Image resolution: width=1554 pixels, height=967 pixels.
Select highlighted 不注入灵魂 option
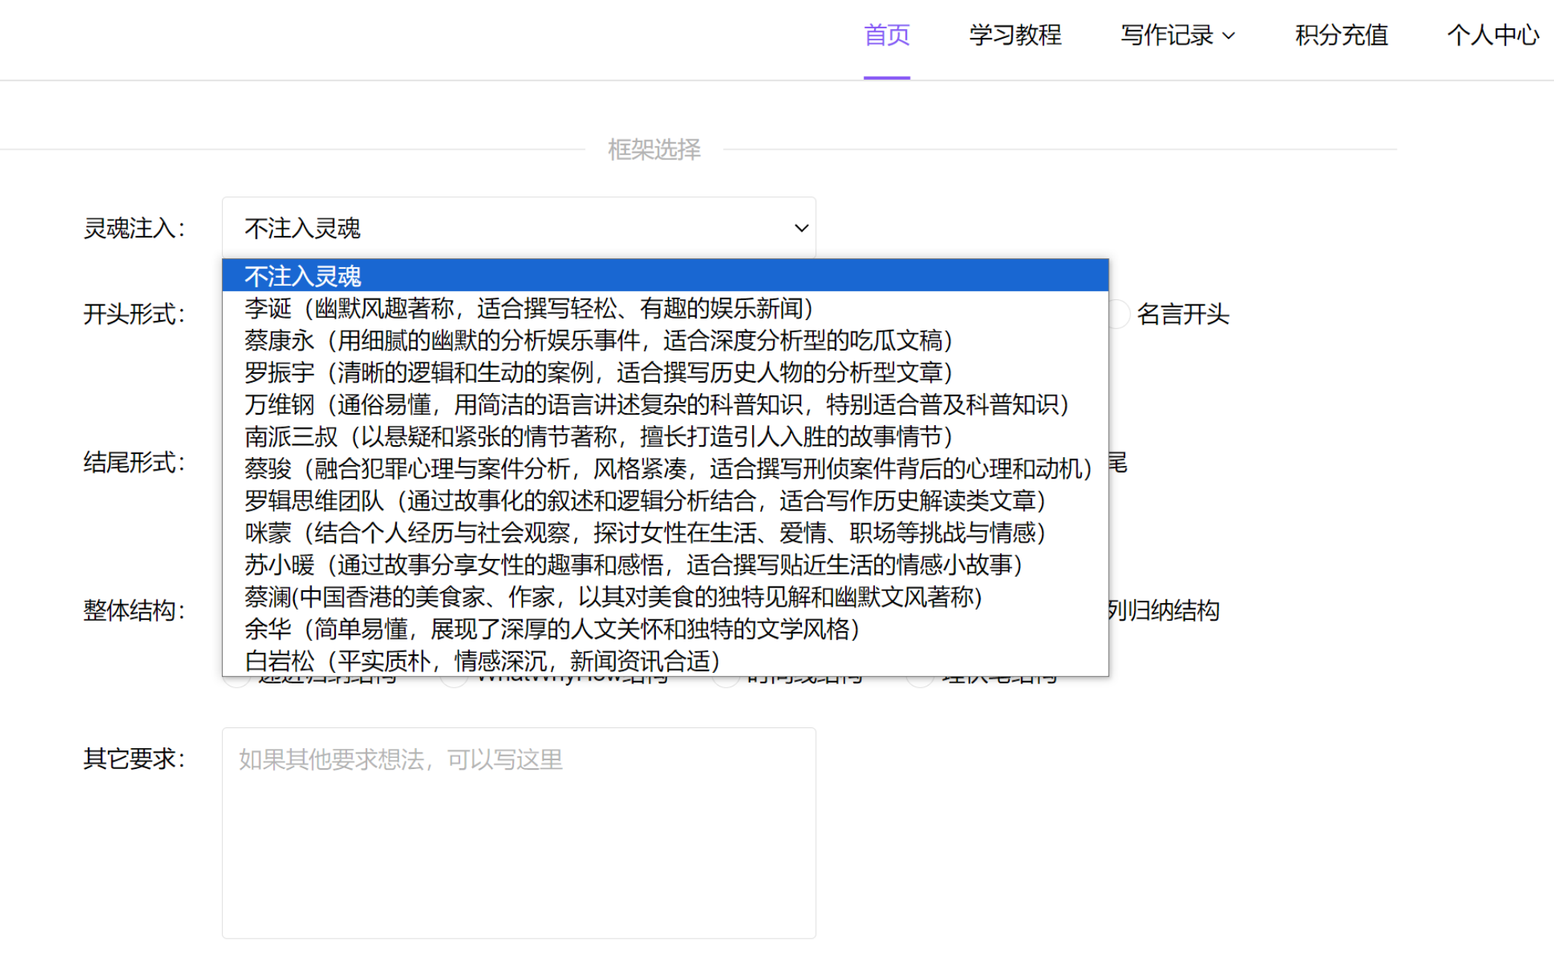click(x=302, y=276)
